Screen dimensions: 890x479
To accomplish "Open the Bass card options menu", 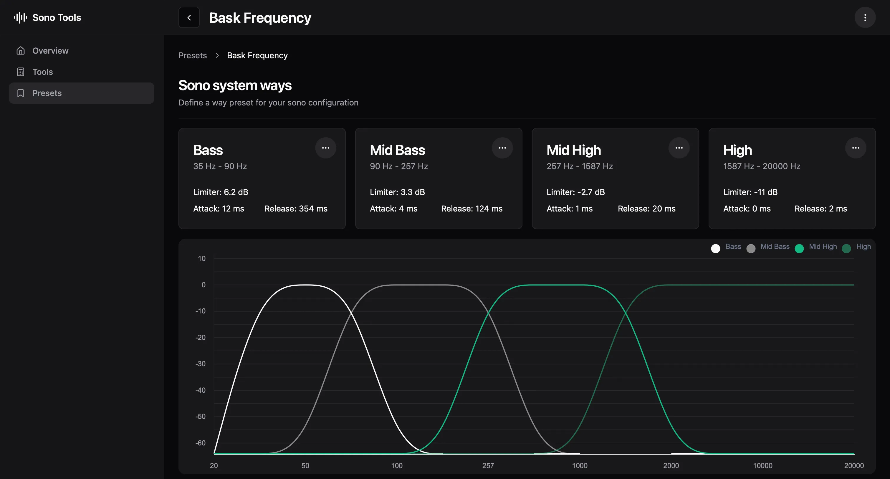I will click(325, 148).
